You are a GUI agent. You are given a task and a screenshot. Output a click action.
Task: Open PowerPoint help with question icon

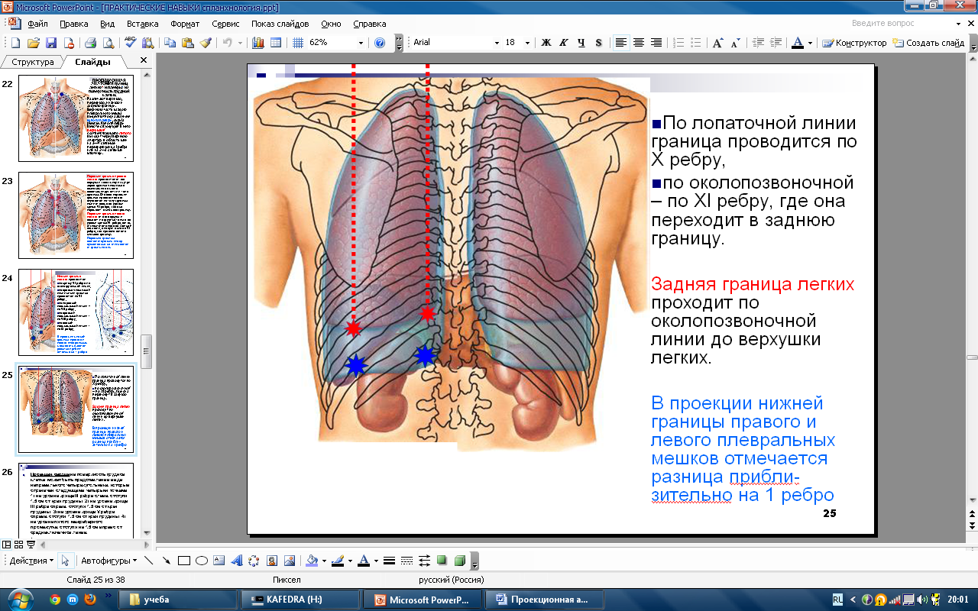pos(380,43)
